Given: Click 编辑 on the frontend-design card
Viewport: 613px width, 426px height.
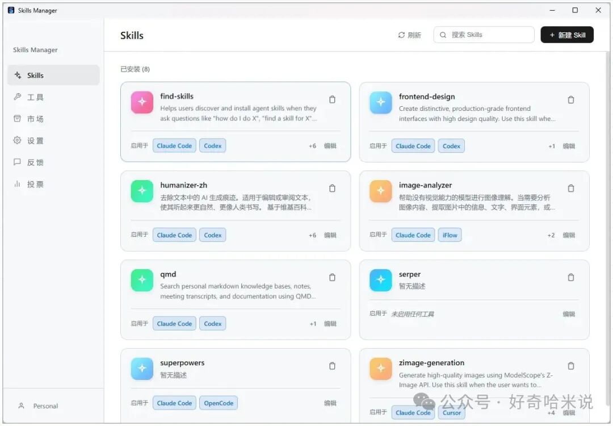Looking at the screenshot, I should click(569, 147).
